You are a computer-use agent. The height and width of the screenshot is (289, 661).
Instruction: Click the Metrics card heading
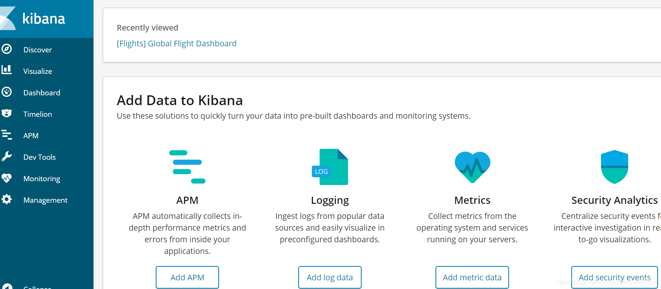click(472, 200)
